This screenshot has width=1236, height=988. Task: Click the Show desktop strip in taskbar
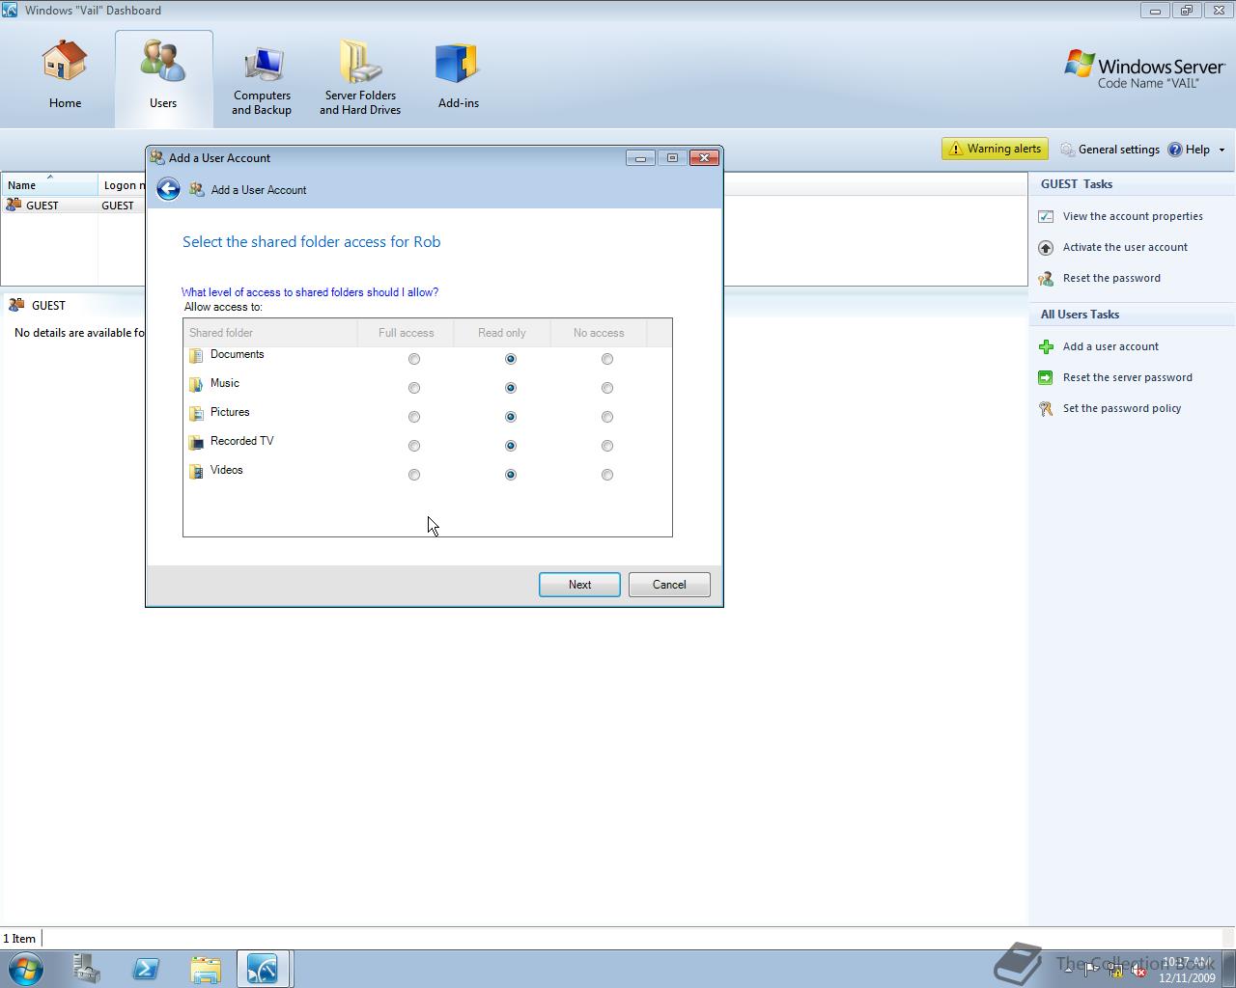coord(1228,969)
